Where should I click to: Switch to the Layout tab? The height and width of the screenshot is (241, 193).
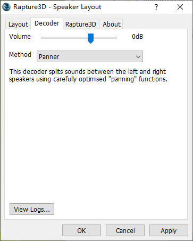[x=18, y=24]
